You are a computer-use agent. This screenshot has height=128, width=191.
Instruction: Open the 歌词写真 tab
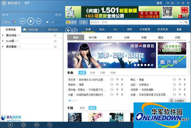pyautogui.click(x=163, y=29)
